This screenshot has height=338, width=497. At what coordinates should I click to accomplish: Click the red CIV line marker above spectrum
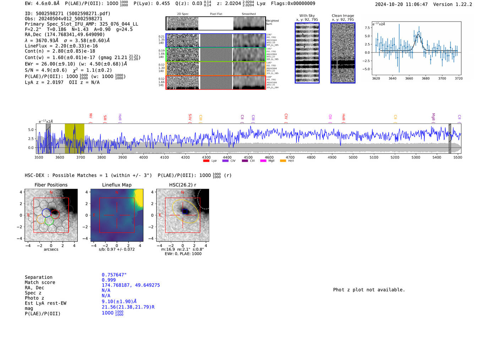[286, 117]
